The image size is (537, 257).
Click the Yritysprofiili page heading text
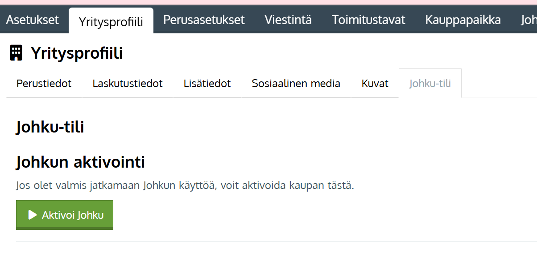(x=77, y=53)
